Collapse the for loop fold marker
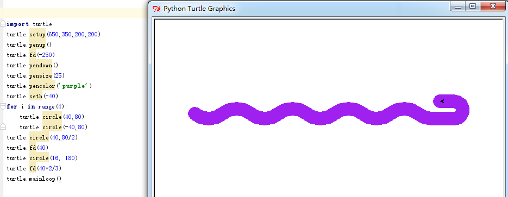508x197 pixels. [3, 106]
